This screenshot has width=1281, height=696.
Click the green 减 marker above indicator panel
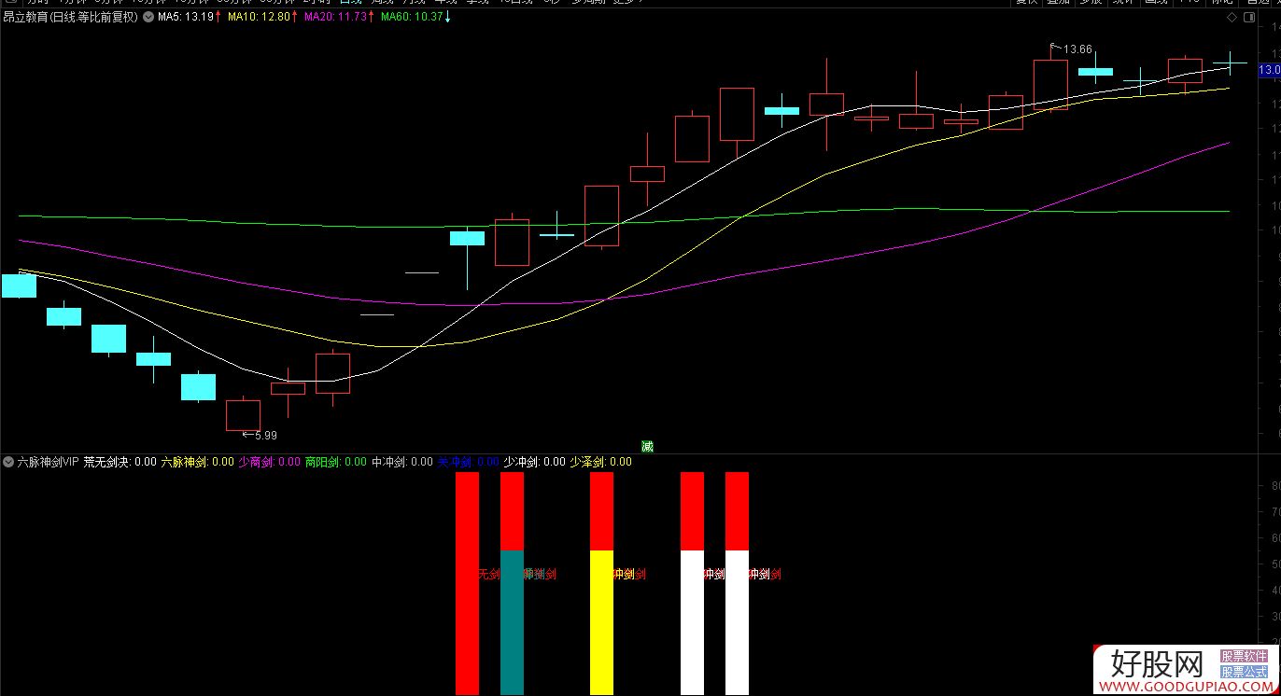(x=647, y=446)
